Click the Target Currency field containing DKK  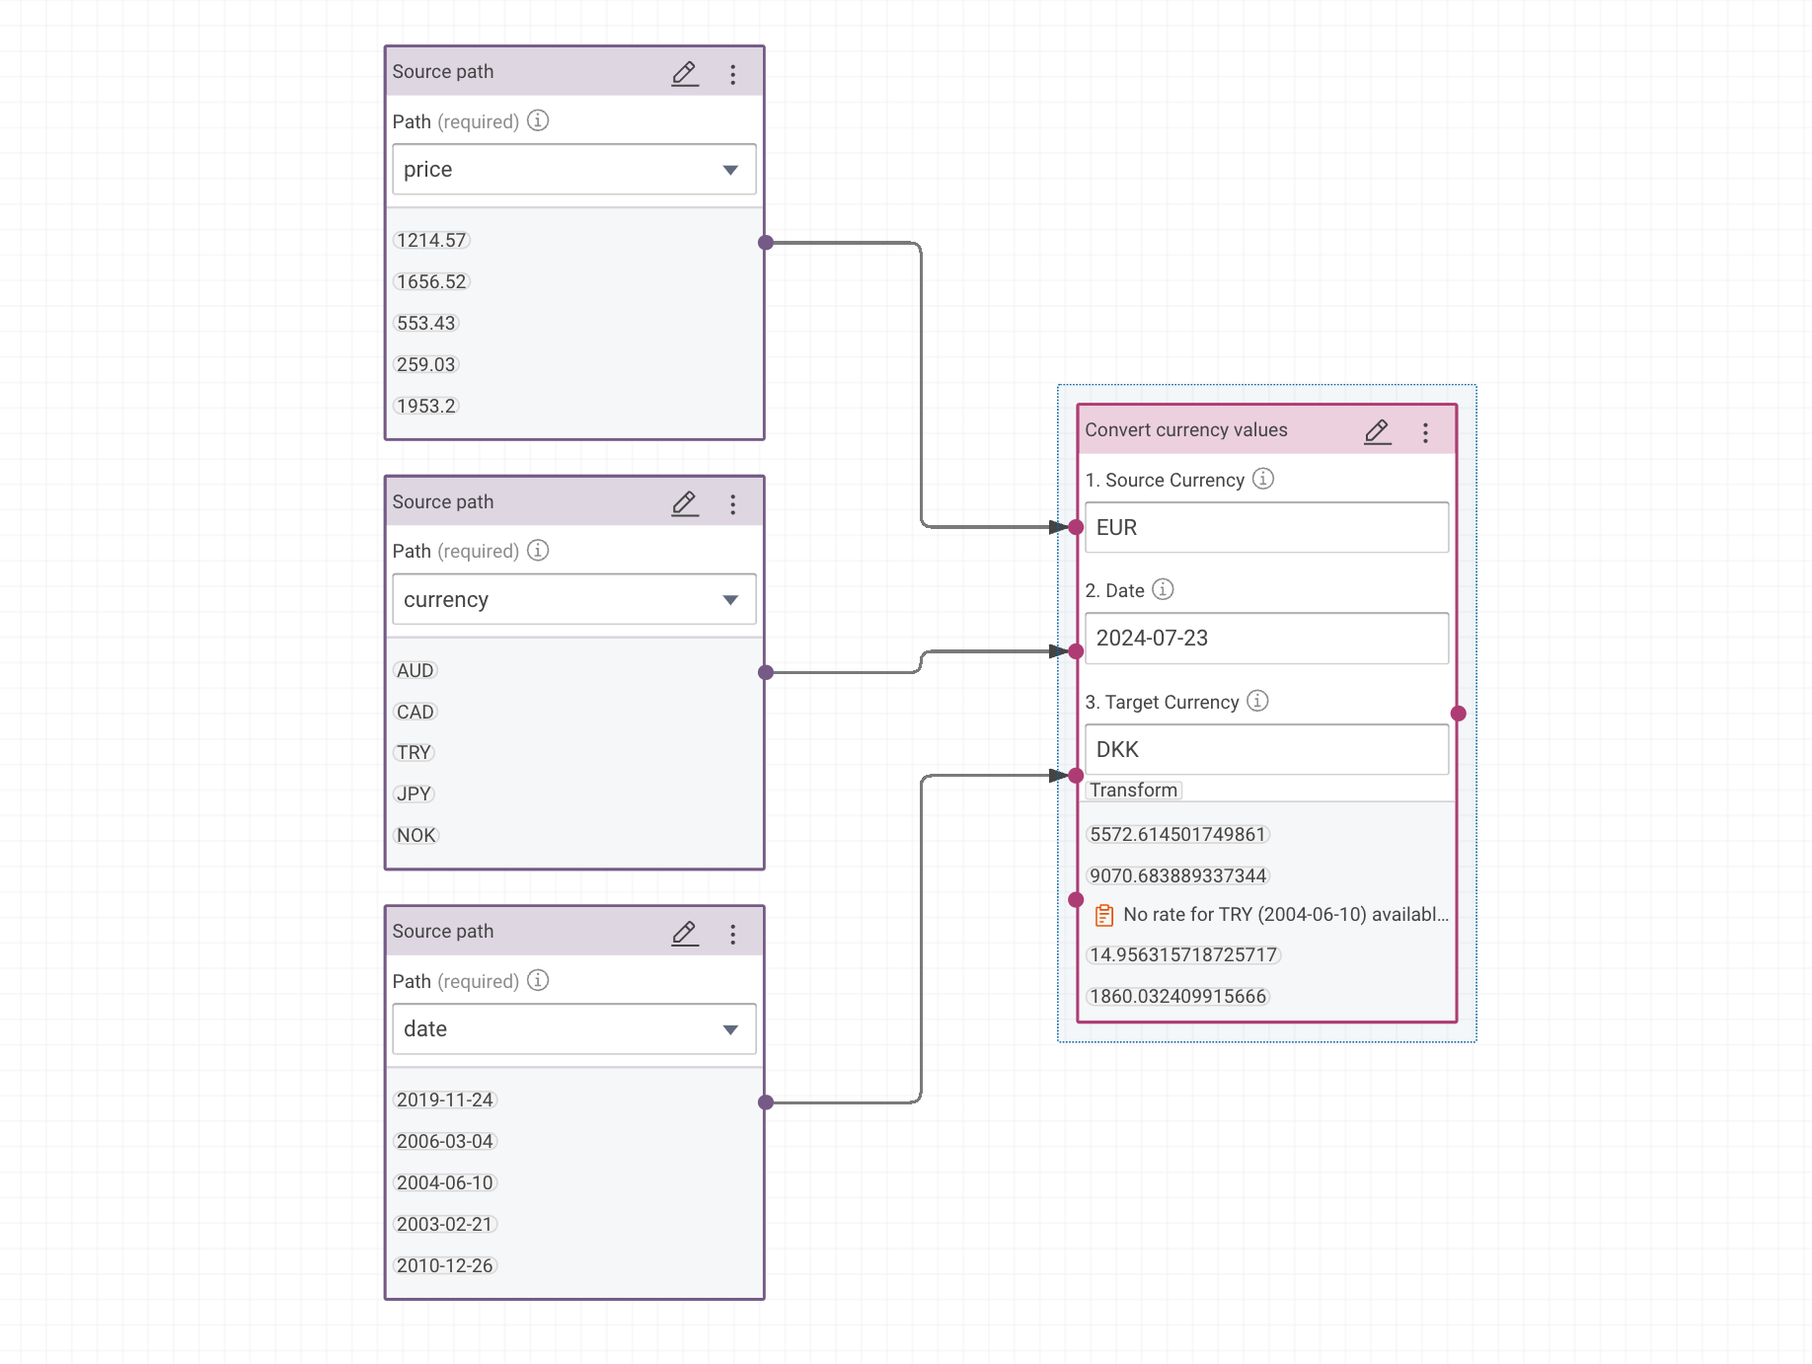click(x=1266, y=750)
